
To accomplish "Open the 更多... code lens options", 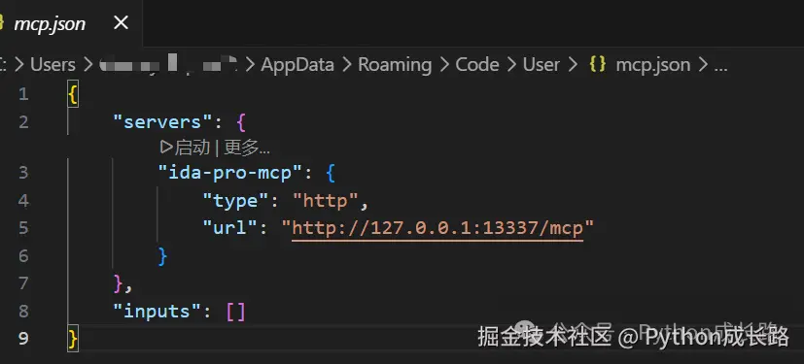I will coord(247,148).
